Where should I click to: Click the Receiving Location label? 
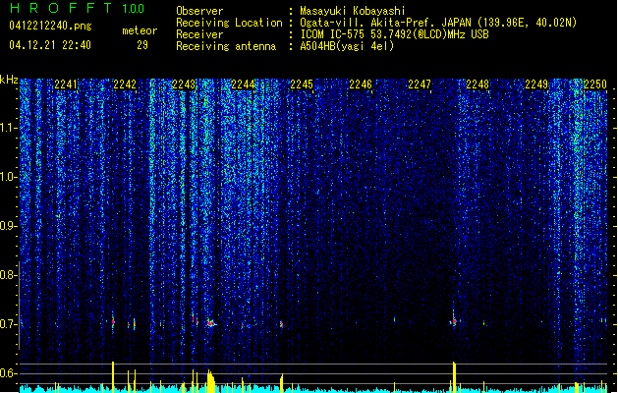click(x=229, y=23)
